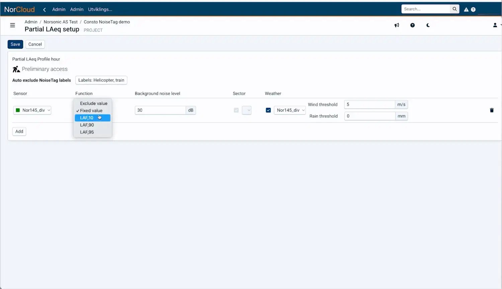Choose LAF,90 from function list

point(93,125)
